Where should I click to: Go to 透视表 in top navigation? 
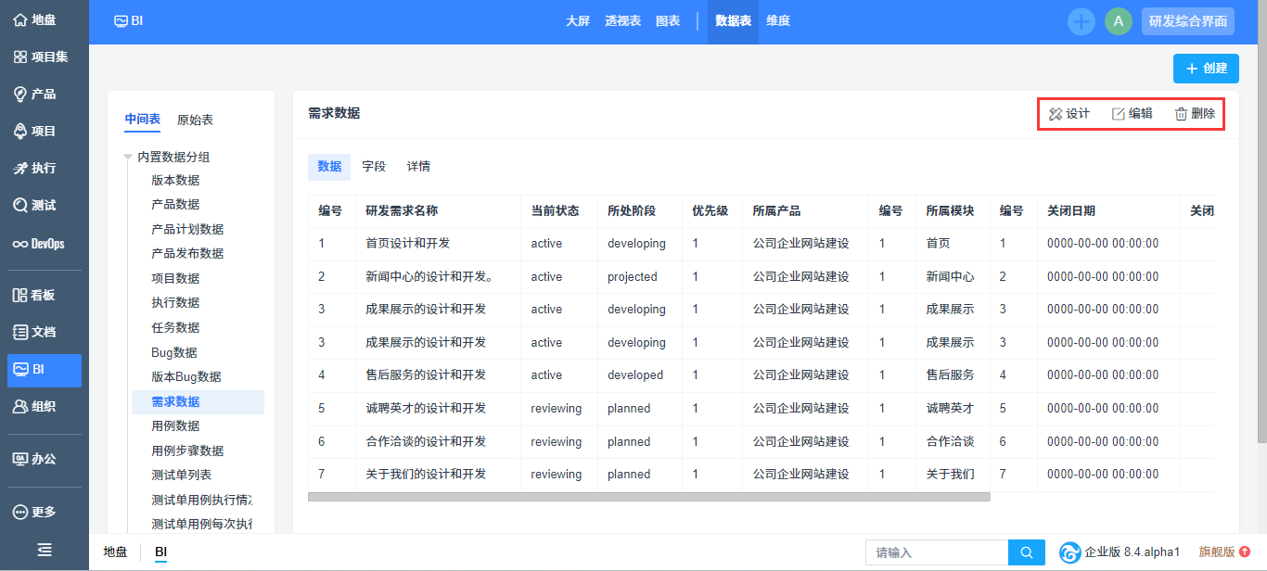[x=622, y=21]
